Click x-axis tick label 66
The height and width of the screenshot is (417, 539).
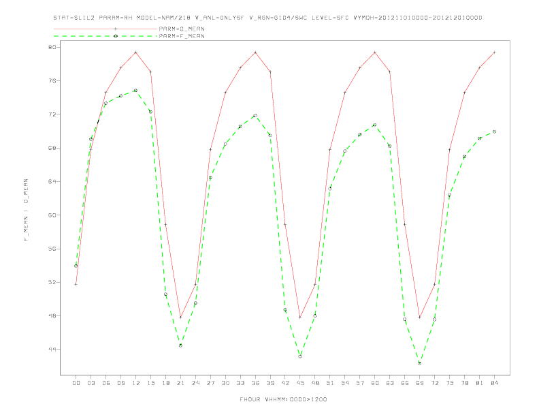(x=405, y=383)
